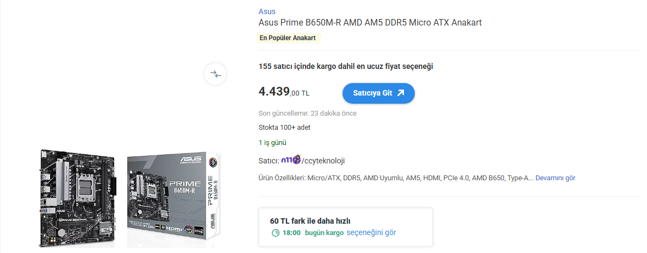Click the bugün kargo label
The image size is (647, 253).
click(324, 233)
